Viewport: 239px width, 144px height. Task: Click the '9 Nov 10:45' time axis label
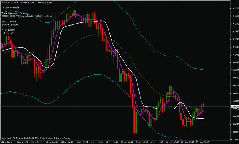tap(67, 142)
